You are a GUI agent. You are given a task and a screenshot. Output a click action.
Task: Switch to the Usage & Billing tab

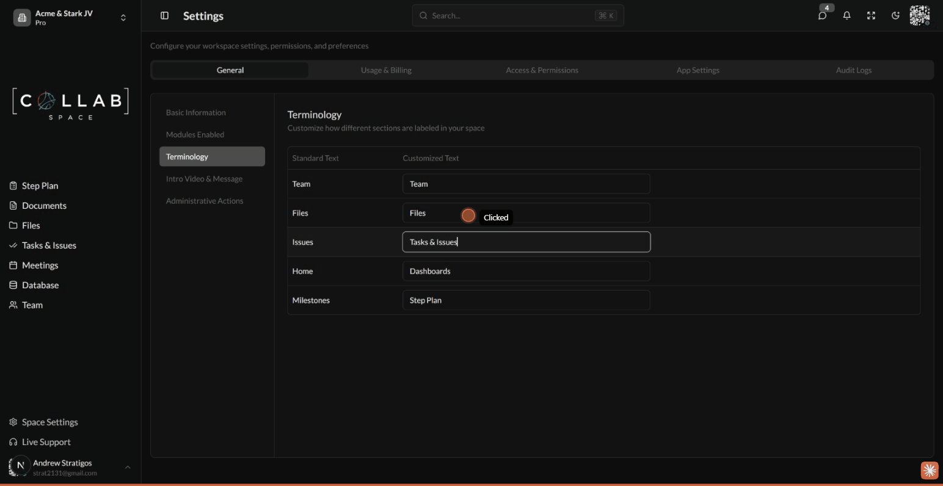[x=386, y=70]
